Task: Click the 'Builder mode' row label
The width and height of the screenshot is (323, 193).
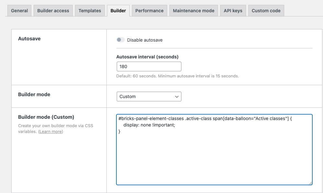Action: coord(34,95)
